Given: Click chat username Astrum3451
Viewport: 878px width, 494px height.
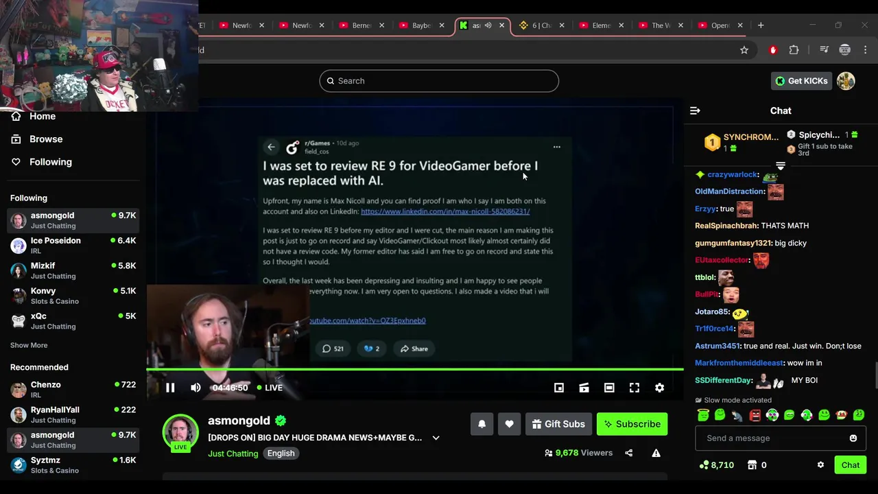Looking at the screenshot, I should click(717, 346).
